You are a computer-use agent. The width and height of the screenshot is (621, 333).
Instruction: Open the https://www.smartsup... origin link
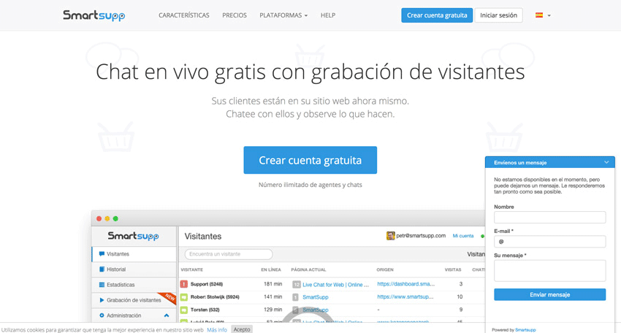click(405, 296)
